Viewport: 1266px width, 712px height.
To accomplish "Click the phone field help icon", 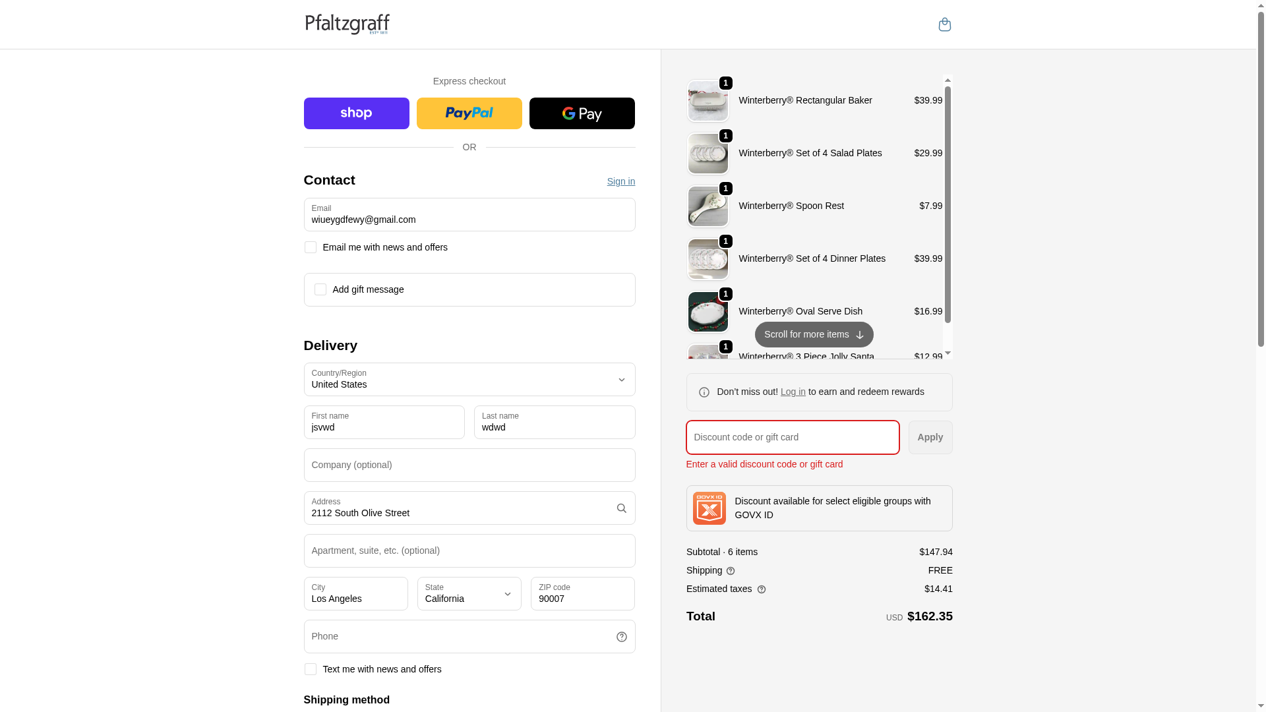I will click(x=621, y=637).
